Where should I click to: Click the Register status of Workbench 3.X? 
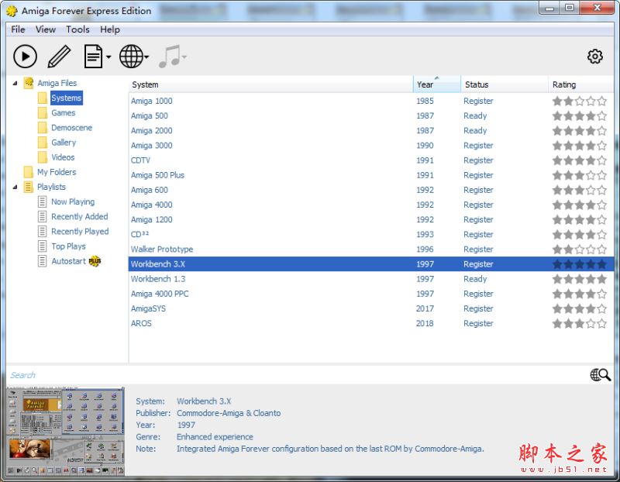coord(478,264)
